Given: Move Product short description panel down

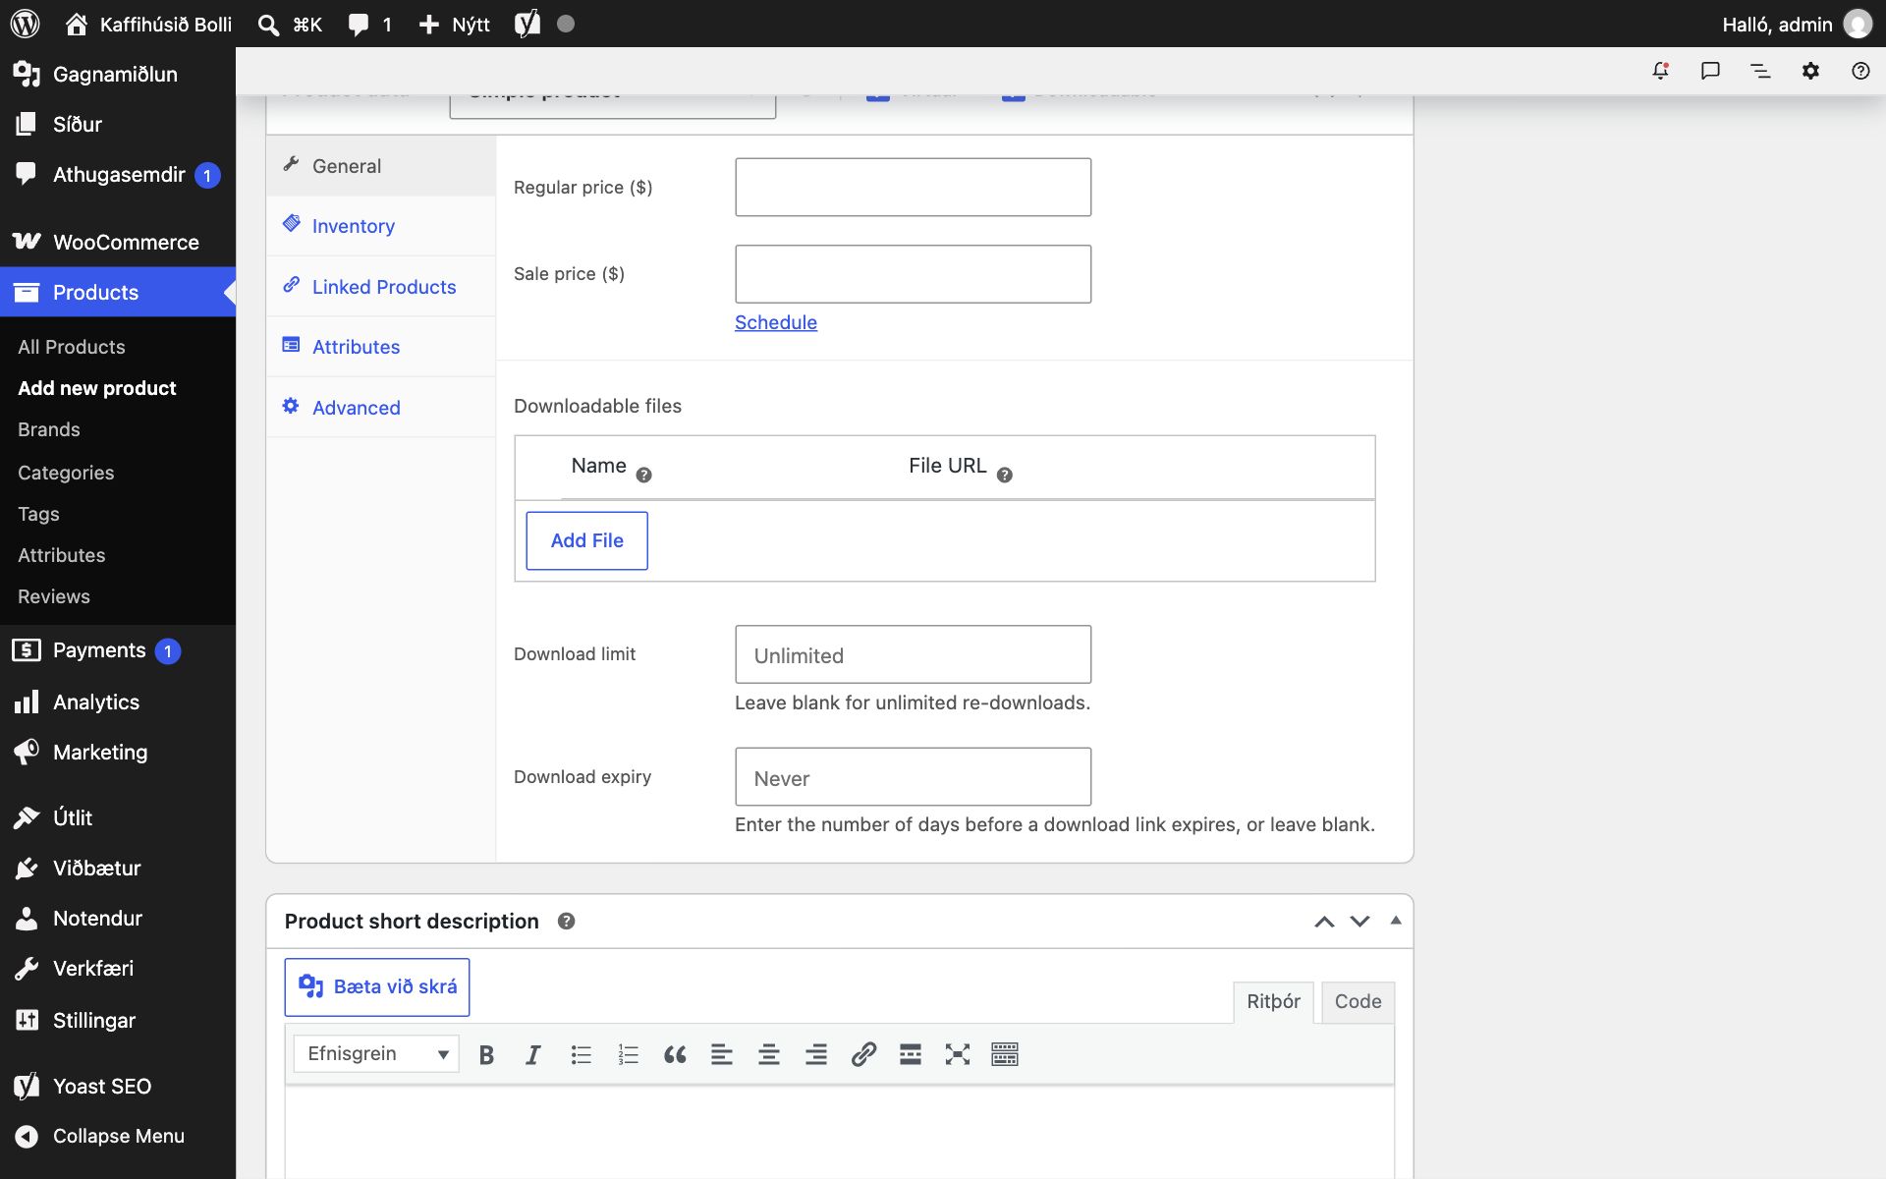Looking at the screenshot, I should coord(1359,922).
